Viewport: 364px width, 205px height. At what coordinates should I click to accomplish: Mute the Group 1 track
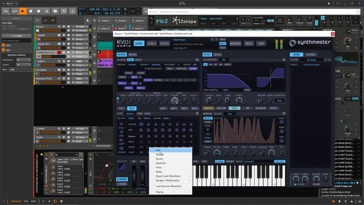pos(68,27)
